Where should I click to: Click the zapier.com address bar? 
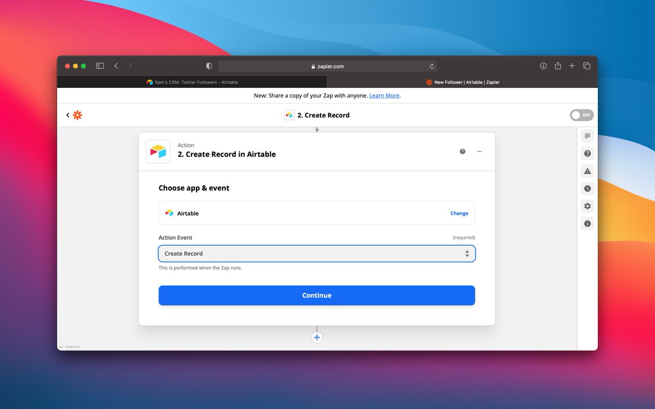[327, 66]
